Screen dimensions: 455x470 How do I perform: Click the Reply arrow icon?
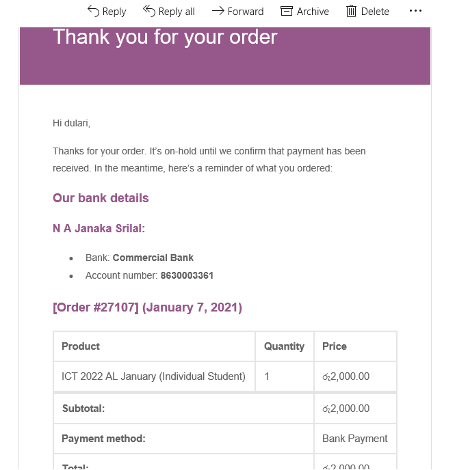coord(93,12)
